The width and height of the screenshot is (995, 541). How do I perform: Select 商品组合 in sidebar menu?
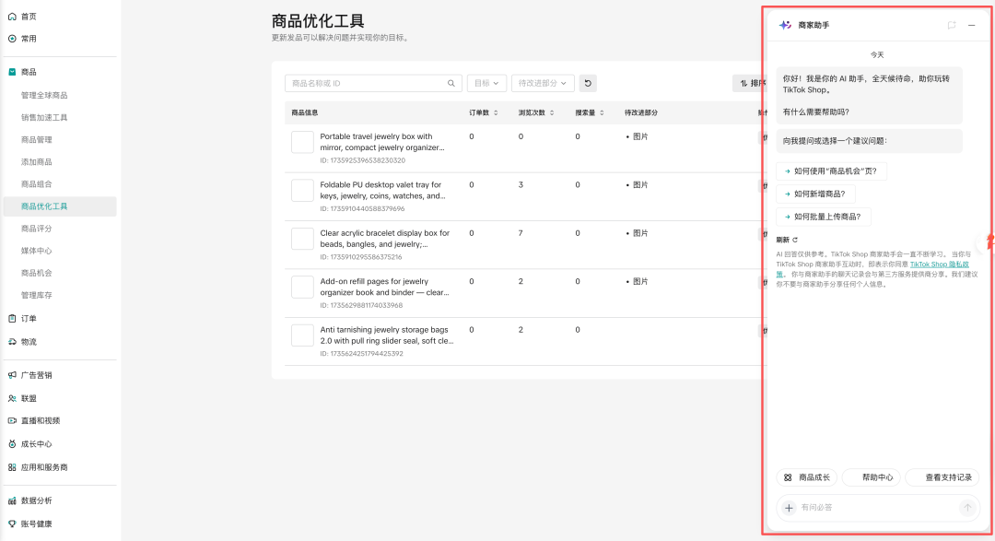point(37,184)
